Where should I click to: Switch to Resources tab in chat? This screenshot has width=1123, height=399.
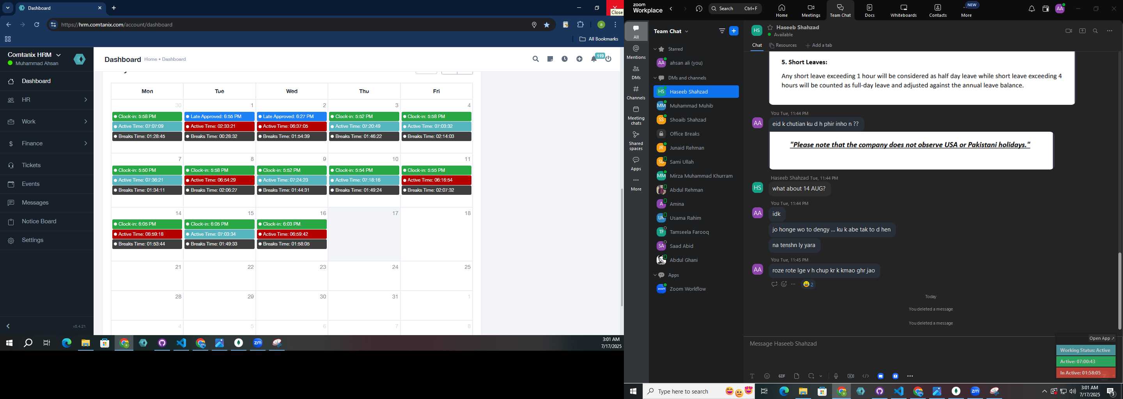click(x=783, y=45)
